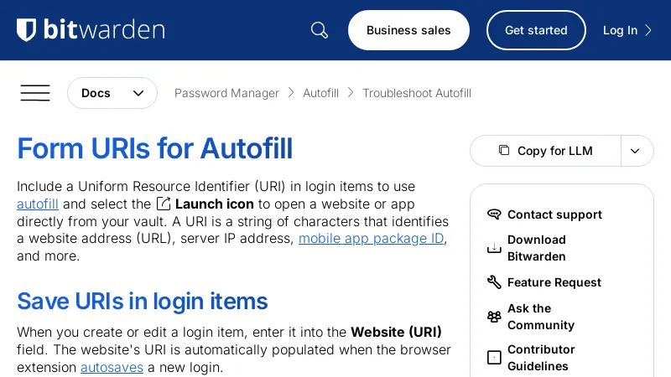Click the Copy for LLM button
This screenshot has width=671, height=377.
(x=546, y=151)
